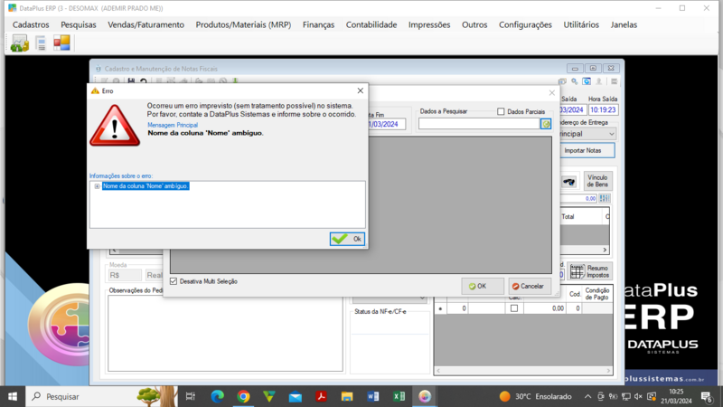Image resolution: width=723 pixels, height=407 pixels.
Task: Click the Informações sobre o erro label
Action: (121, 175)
